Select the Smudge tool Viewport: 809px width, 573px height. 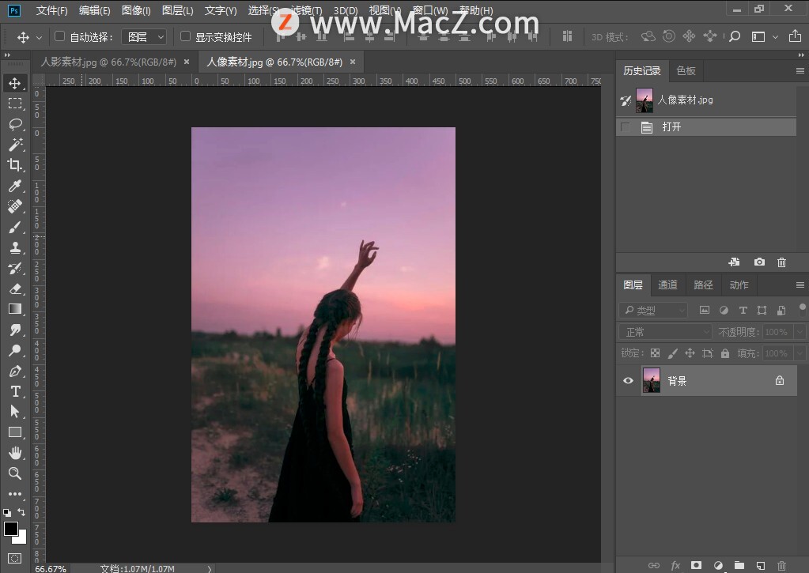click(x=15, y=330)
